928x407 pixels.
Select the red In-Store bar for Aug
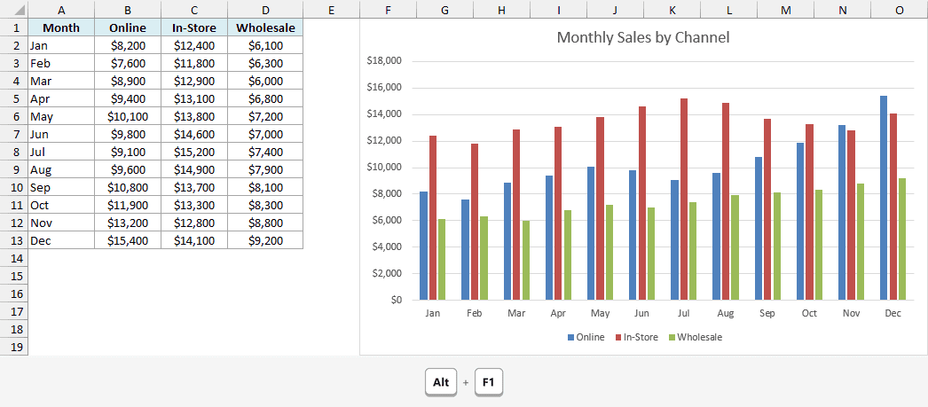coord(726,201)
